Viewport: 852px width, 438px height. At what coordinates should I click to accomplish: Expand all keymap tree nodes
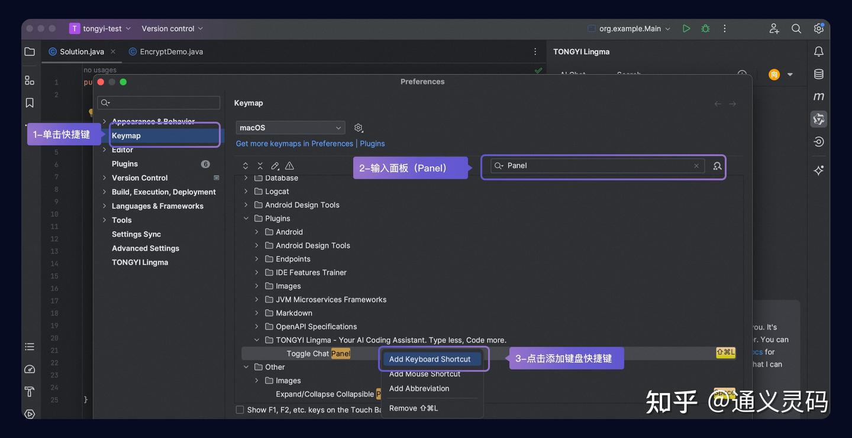(x=245, y=166)
